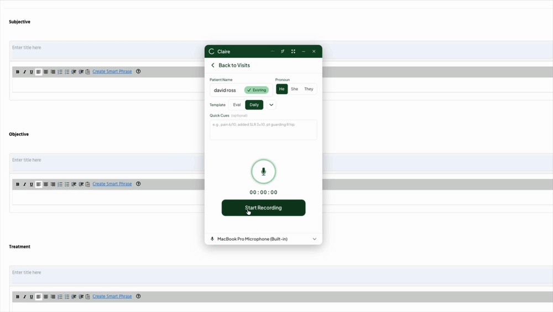Click paste icon in Objective toolbar
This screenshot has width=553, height=312.
click(x=88, y=184)
